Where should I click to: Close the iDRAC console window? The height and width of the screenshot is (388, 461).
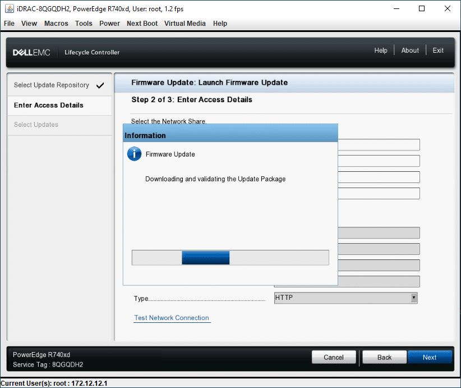[x=447, y=8]
